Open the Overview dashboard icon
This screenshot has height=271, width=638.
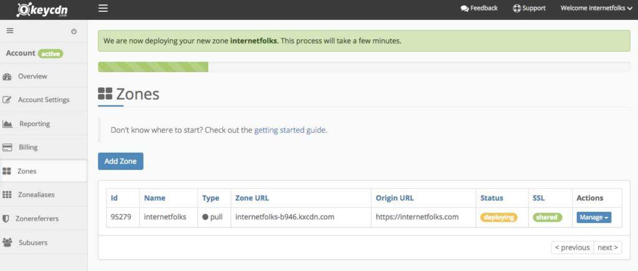click(x=7, y=77)
